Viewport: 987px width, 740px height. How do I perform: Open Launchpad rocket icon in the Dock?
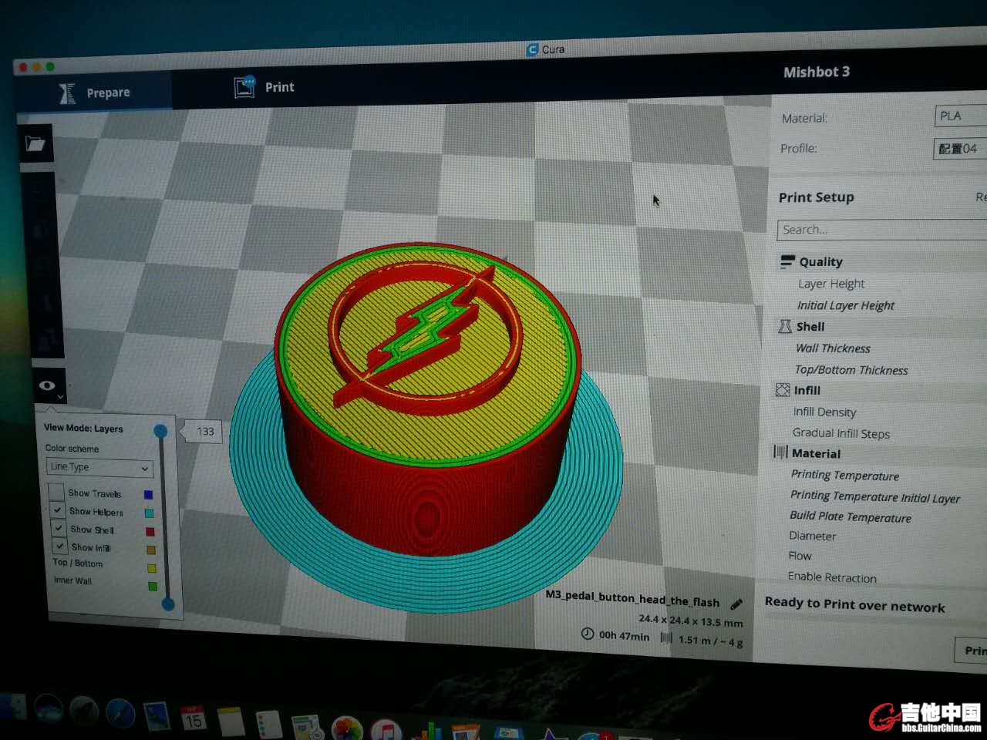click(83, 711)
